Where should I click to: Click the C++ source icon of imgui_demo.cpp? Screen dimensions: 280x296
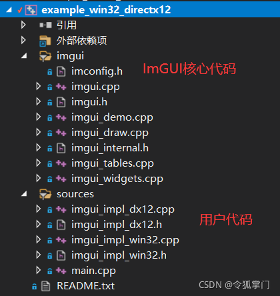click(x=61, y=117)
